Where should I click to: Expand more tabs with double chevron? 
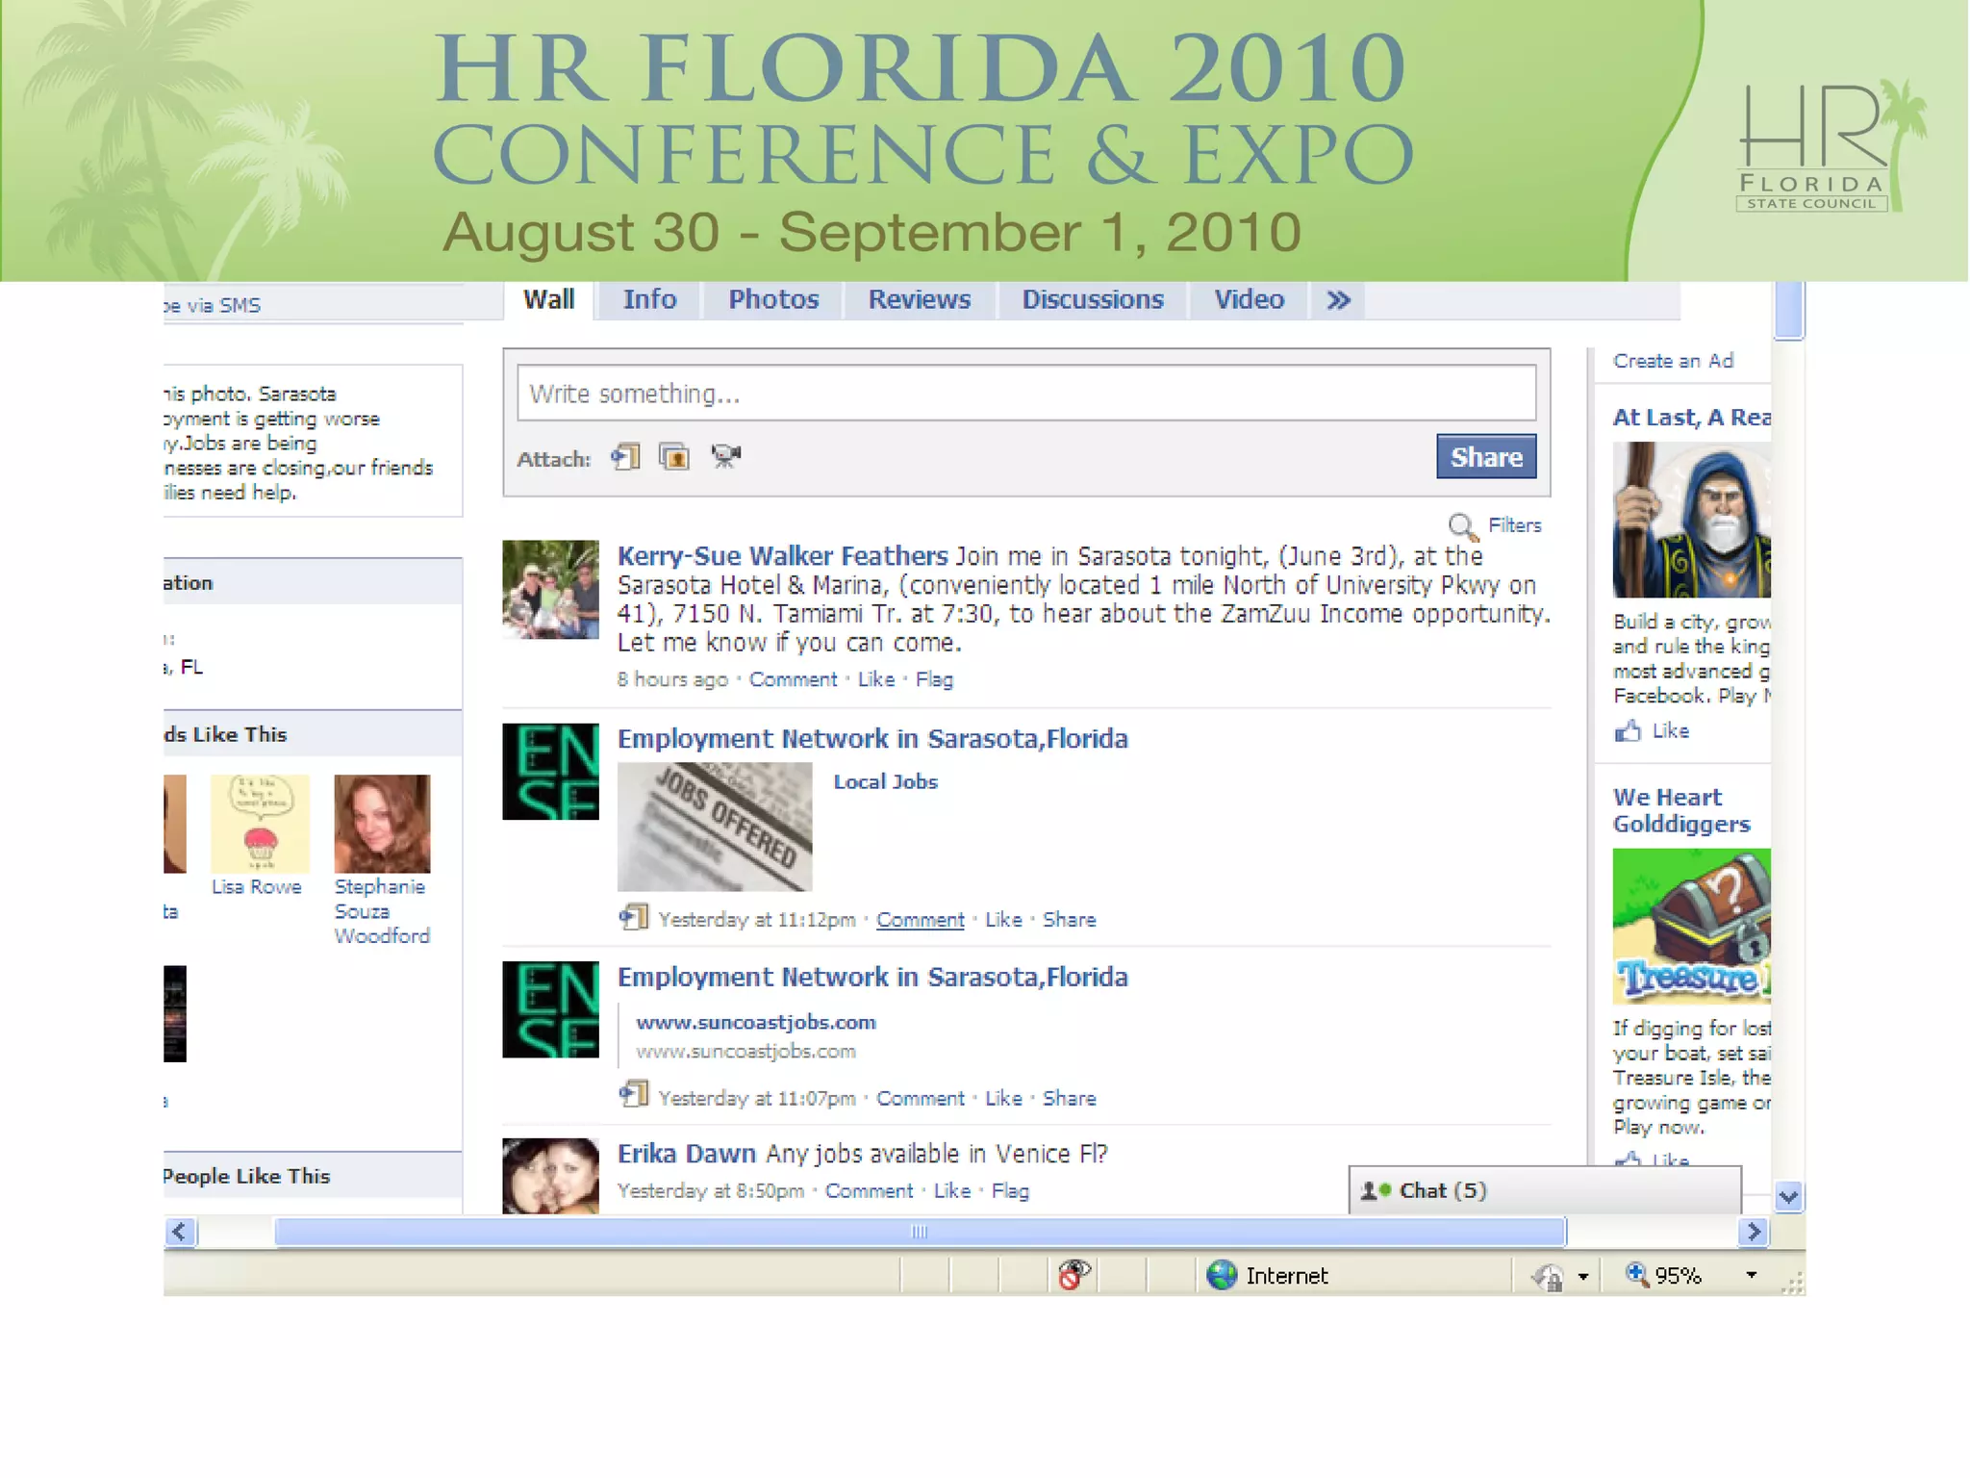coord(1338,301)
